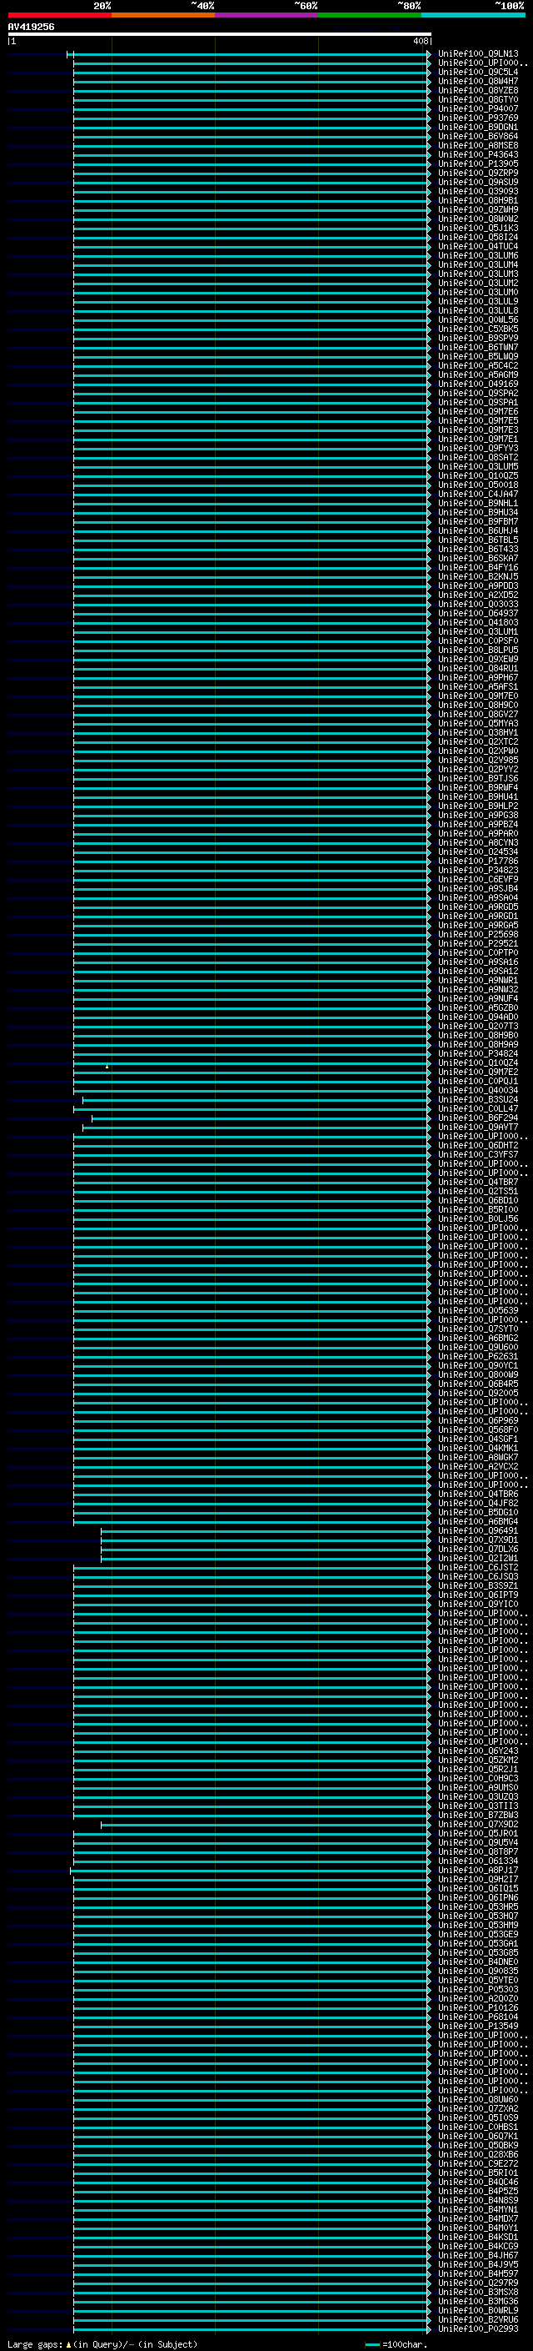Click label UniRef100_B3SU24
Image resolution: width=533 pixels, height=2351 pixels.
click(x=477, y=1099)
